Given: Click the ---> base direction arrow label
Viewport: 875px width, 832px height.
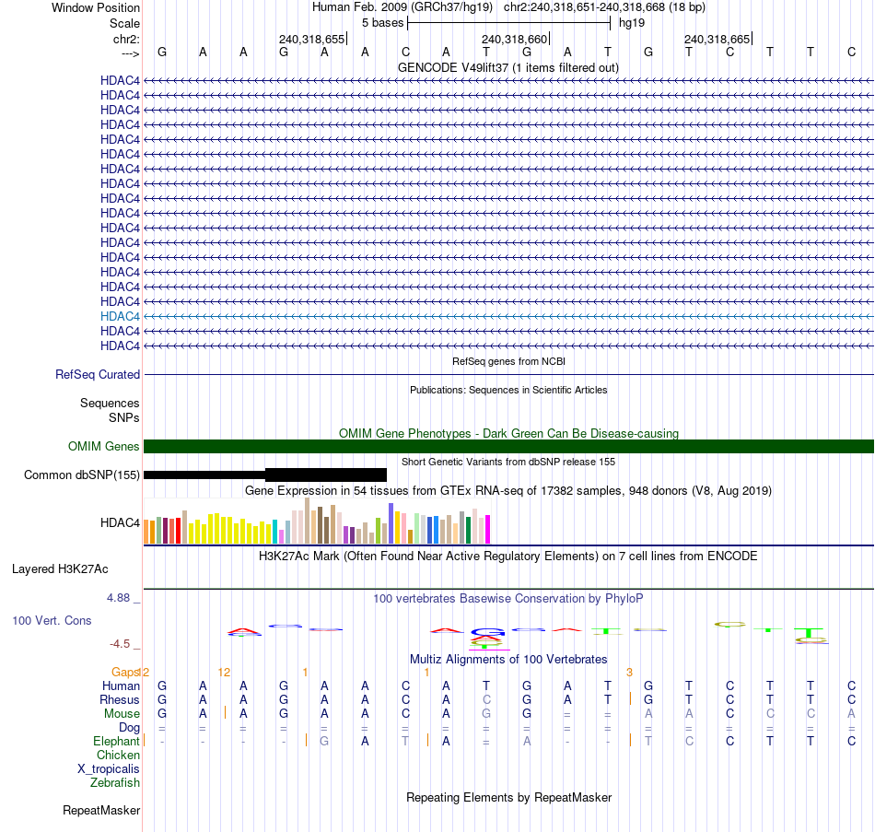Looking at the screenshot, I should point(130,53).
